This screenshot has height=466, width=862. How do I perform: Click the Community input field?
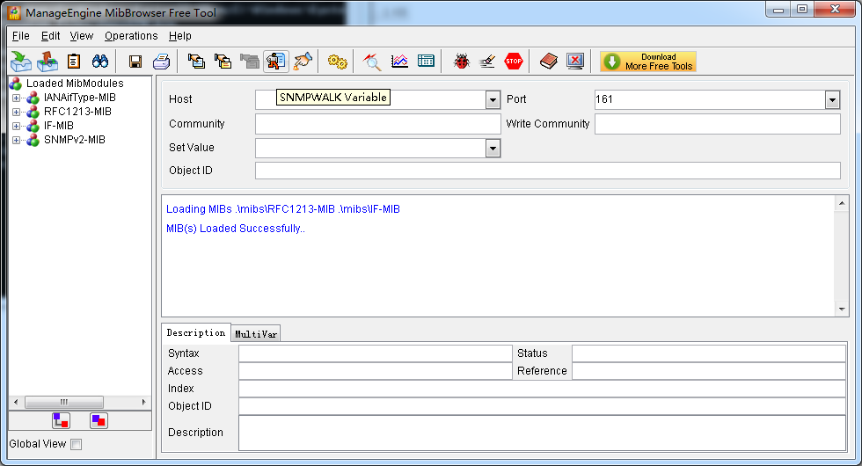(378, 124)
